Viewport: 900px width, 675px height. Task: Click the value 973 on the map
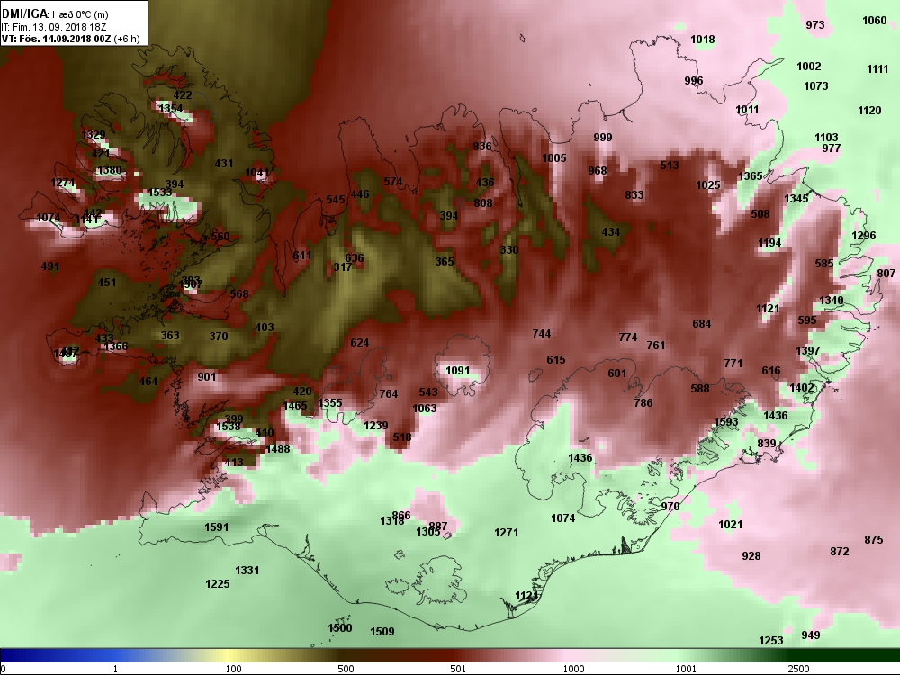(x=815, y=24)
